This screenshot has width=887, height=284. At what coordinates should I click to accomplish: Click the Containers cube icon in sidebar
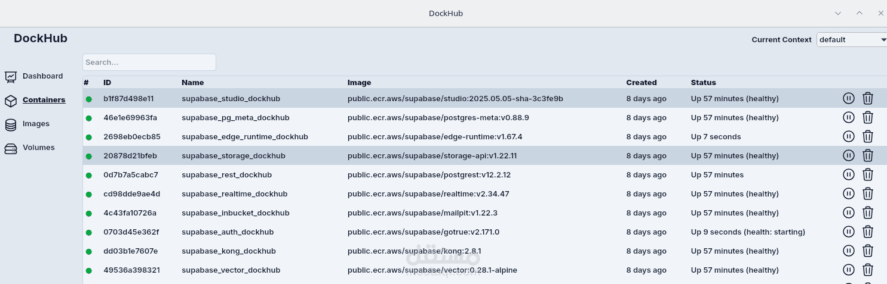point(11,101)
